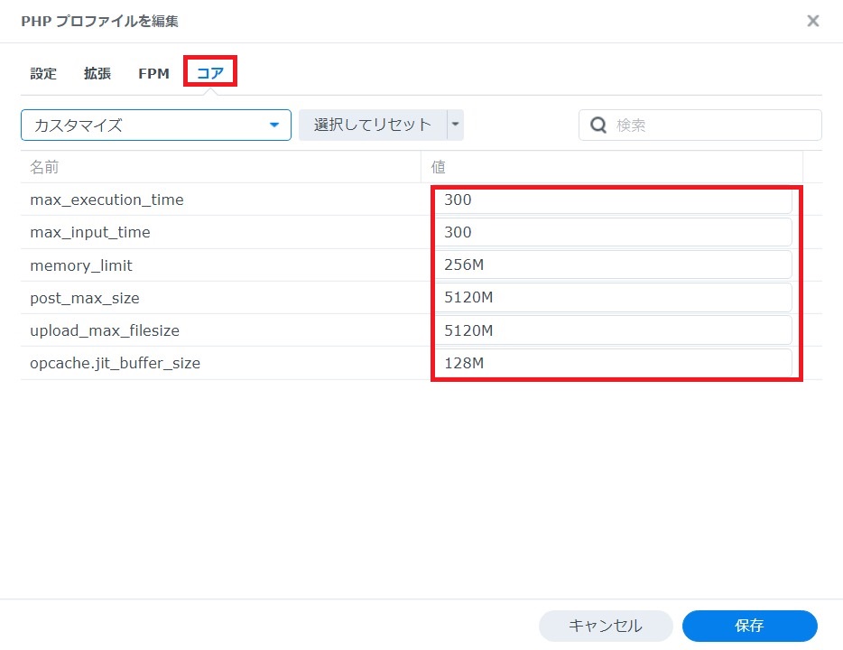The height and width of the screenshot is (650, 843).
Task: Edit the opcache.jit_buffer_size value
Action: [x=614, y=362]
